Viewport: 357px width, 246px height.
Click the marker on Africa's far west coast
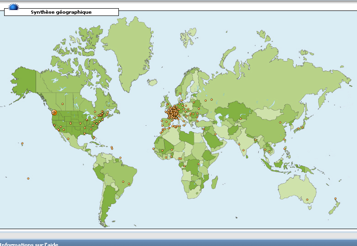click(154, 149)
